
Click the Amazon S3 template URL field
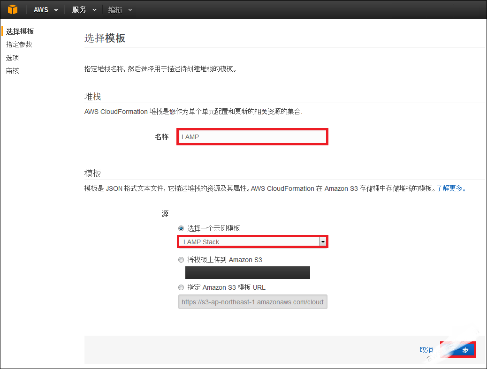click(253, 301)
